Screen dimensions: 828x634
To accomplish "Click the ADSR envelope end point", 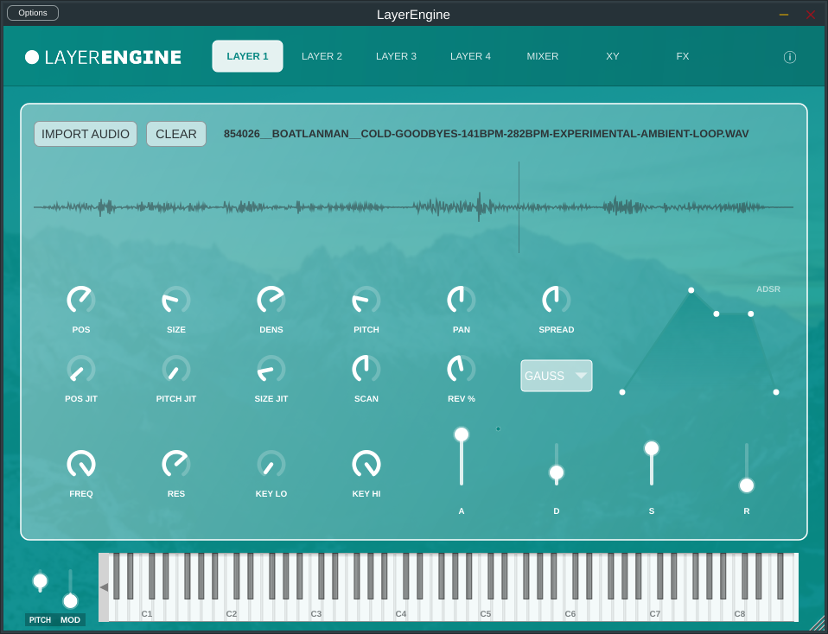I will click(776, 392).
